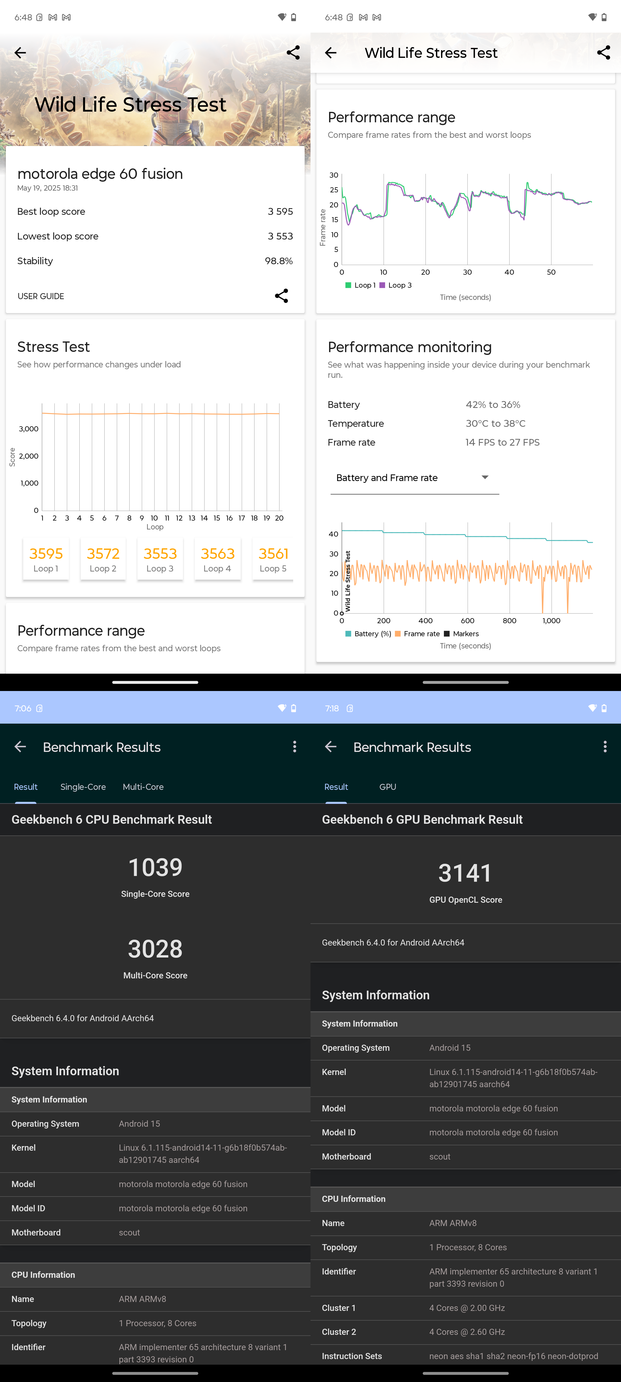Select Loop 5 score card 3561

(x=273, y=559)
